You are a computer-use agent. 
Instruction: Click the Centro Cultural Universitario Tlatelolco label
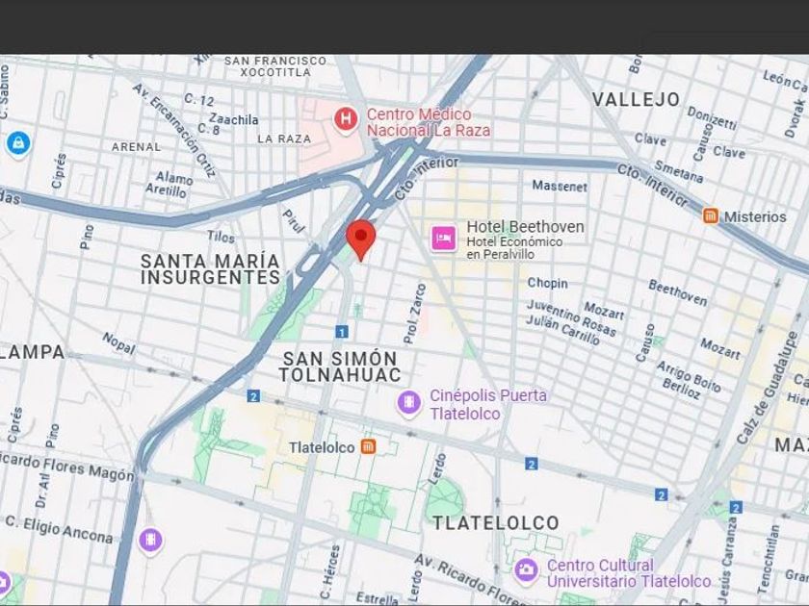pos(629,573)
